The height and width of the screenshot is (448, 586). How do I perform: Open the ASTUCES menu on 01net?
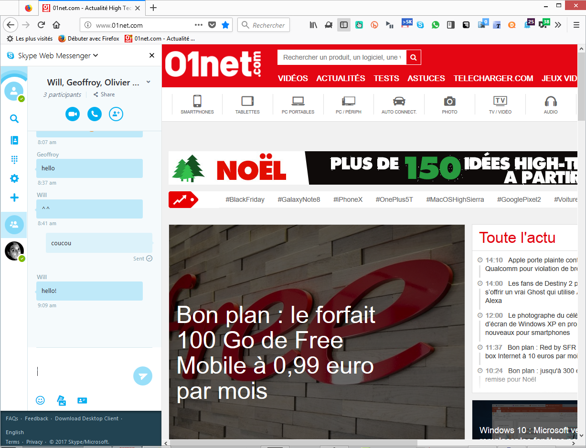pos(426,78)
